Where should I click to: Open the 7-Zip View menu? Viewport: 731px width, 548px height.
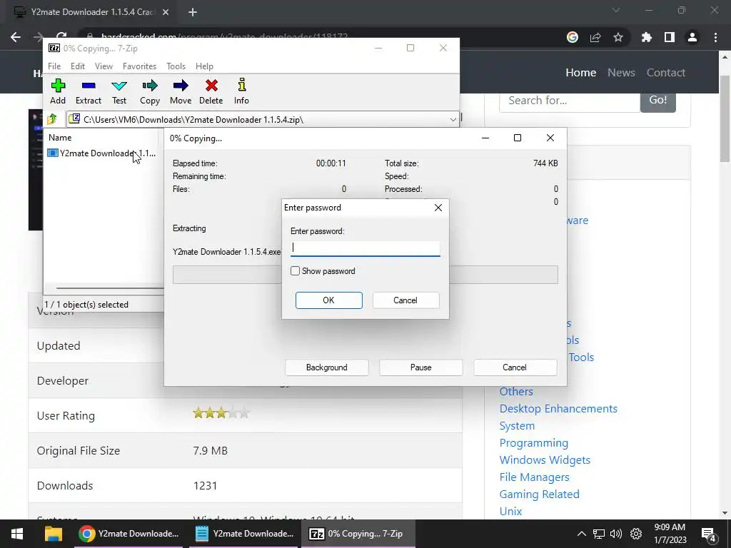point(104,66)
